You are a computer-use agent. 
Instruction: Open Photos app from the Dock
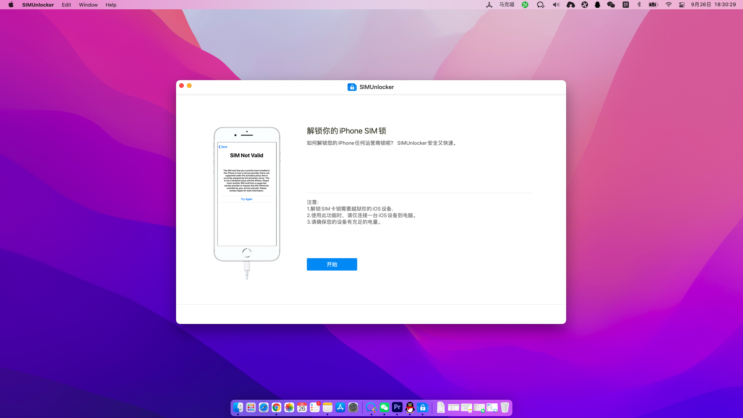(x=289, y=407)
